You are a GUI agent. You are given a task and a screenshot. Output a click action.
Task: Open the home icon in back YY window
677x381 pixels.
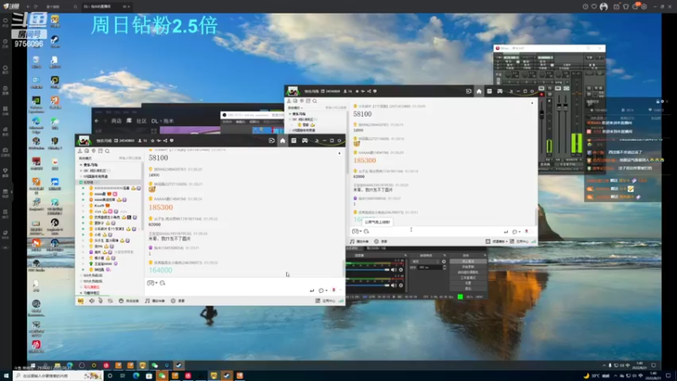pos(479,91)
